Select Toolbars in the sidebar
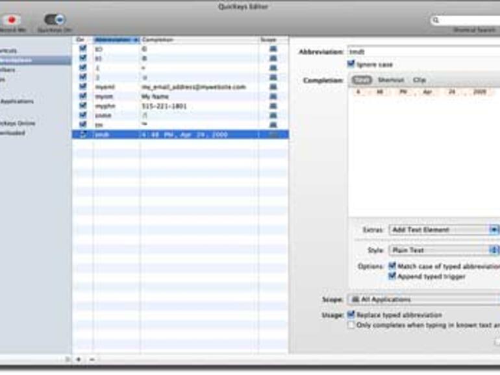 point(8,70)
